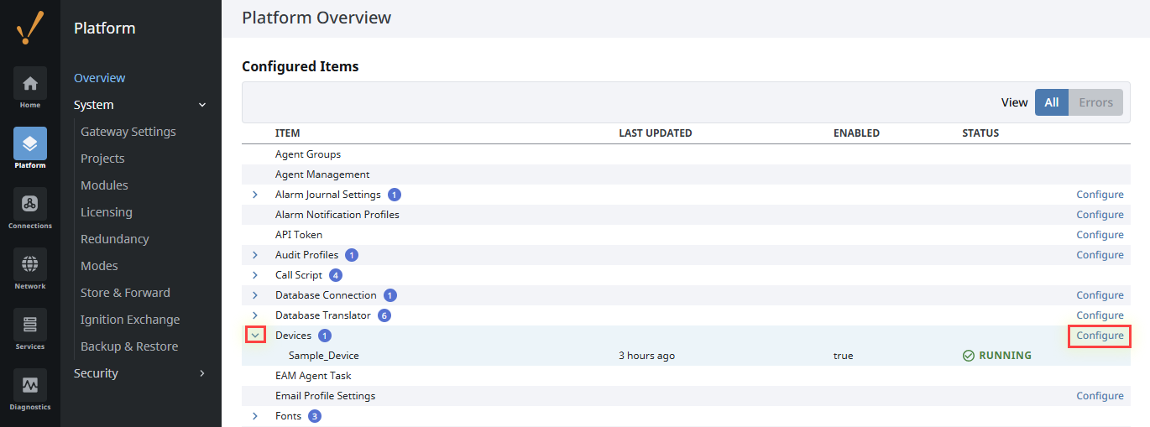Click the STATUS column header
The width and height of the screenshot is (1150, 427).
980,133
